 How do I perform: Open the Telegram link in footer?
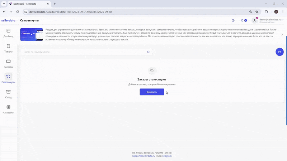[x=167, y=156]
